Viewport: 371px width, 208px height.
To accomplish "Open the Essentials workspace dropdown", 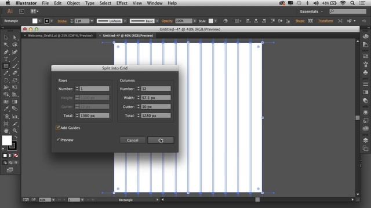I will 311,12.
